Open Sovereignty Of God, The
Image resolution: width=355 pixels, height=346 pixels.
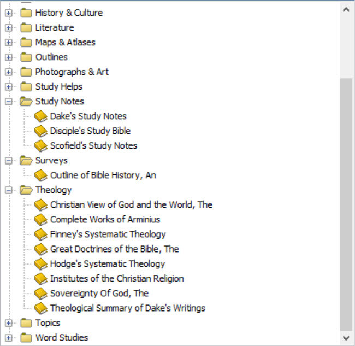pos(99,294)
